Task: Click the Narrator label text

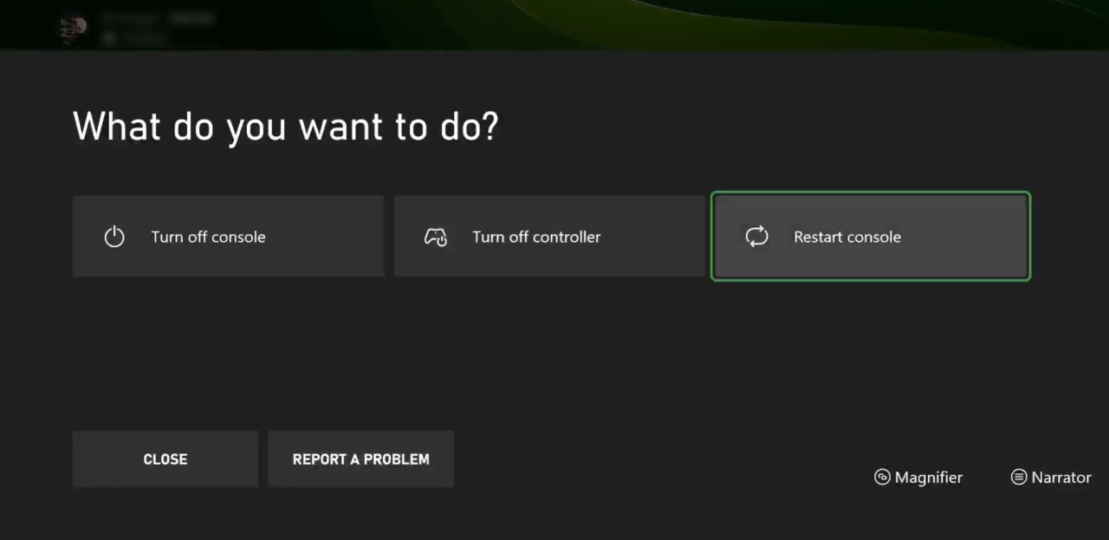Action: 1061,477
